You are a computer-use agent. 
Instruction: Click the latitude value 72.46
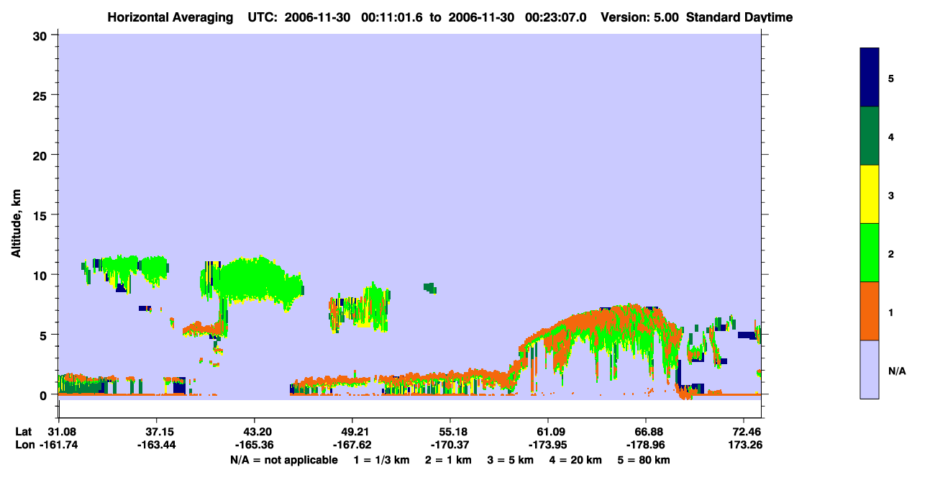tap(748, 432)
